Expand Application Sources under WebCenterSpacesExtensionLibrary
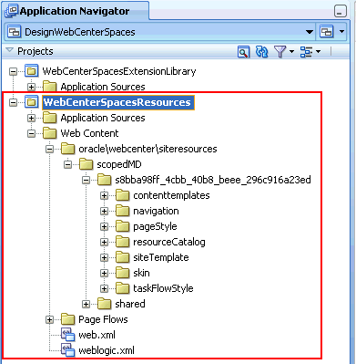The height and width of the screenshot is (364, 356). (31, 87)
